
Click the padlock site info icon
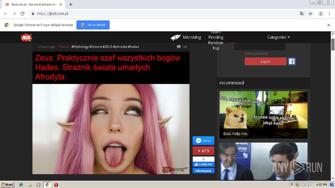point(33,14)
